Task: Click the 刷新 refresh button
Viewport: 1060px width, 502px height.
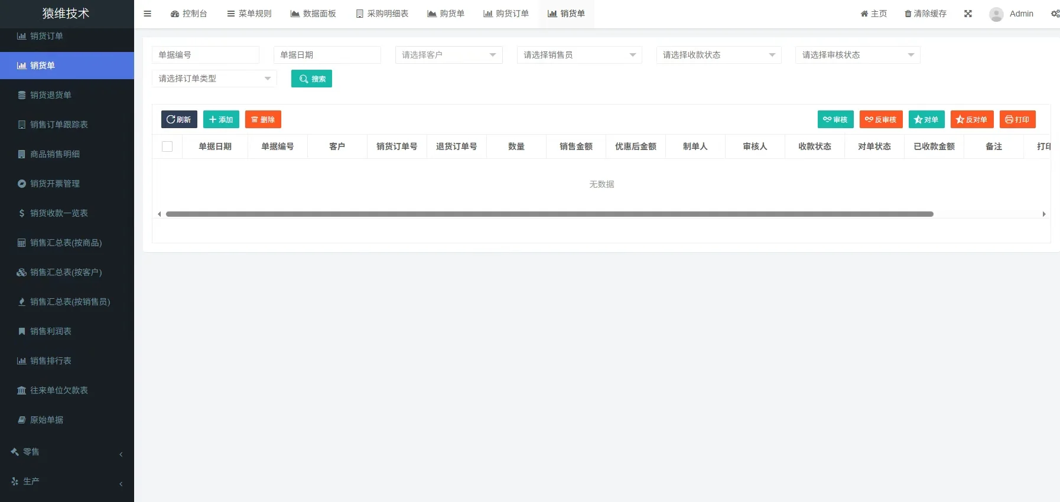Action: point(179,119)
